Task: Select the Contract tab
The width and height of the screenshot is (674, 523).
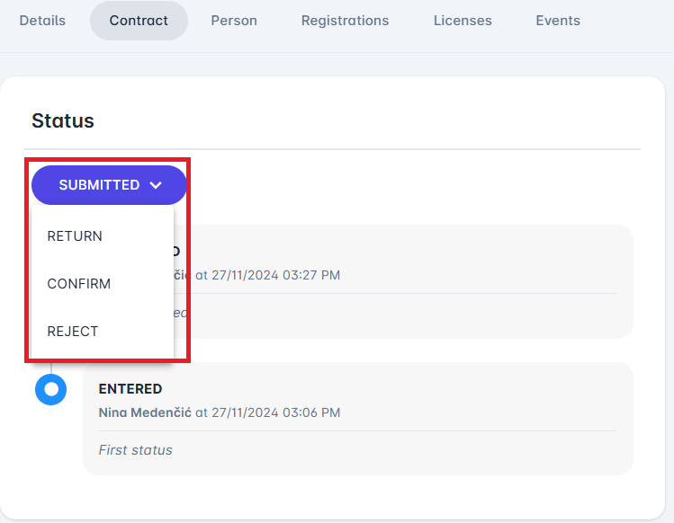Action: click(x=139, y=21)
